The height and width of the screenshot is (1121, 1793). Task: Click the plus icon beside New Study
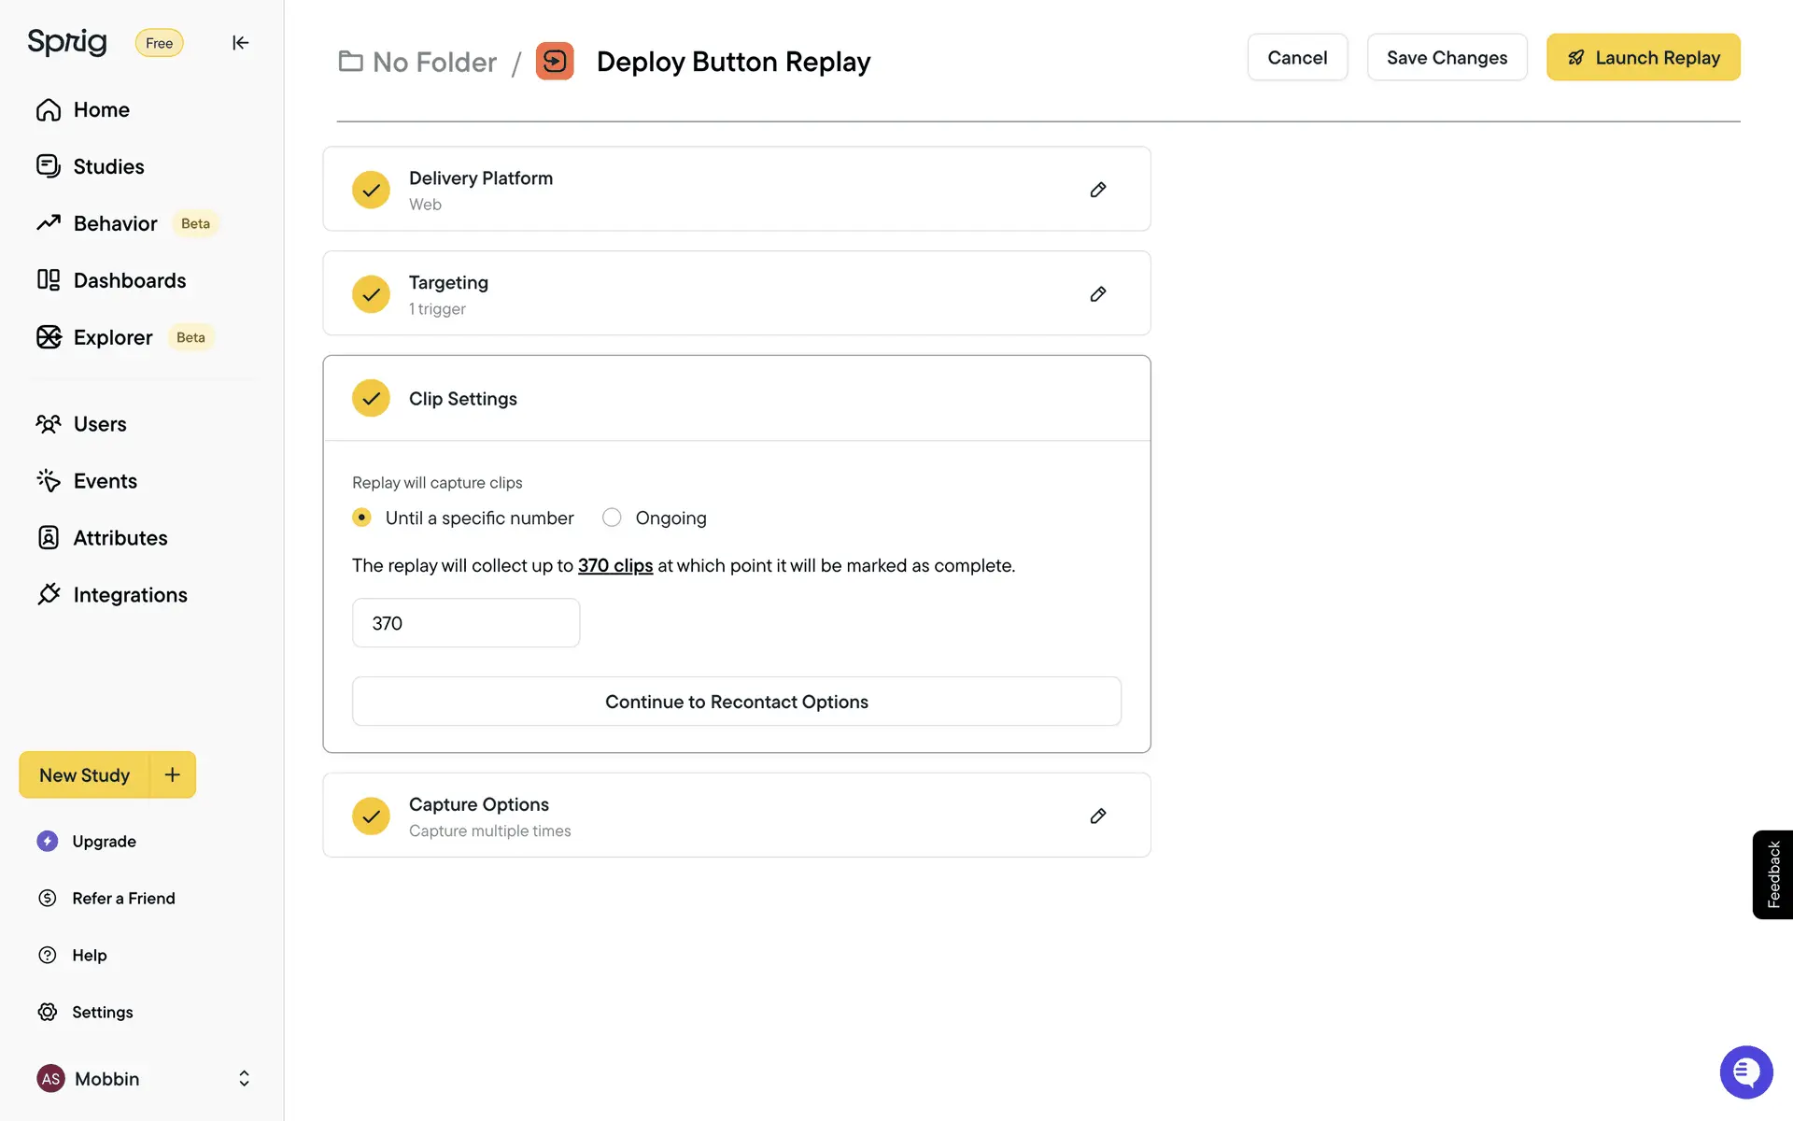click(173, 774)
